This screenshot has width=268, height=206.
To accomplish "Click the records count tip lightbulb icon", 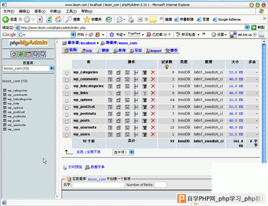I will (167, 67).
